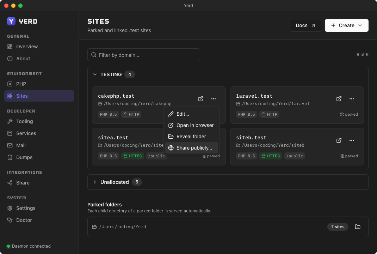Click the search magnifier icon
Image resolution: width=377 pixels, height=254 pixels.
click(x=94, y=55)
